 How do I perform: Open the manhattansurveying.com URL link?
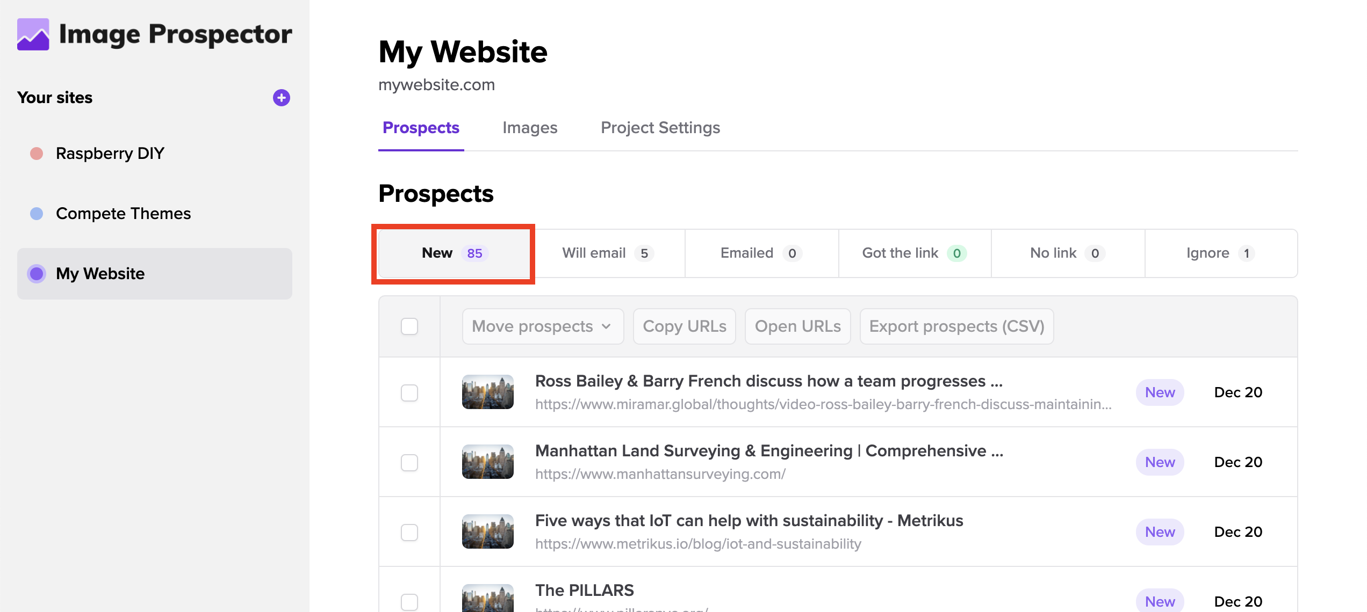[x=660, y=474]
